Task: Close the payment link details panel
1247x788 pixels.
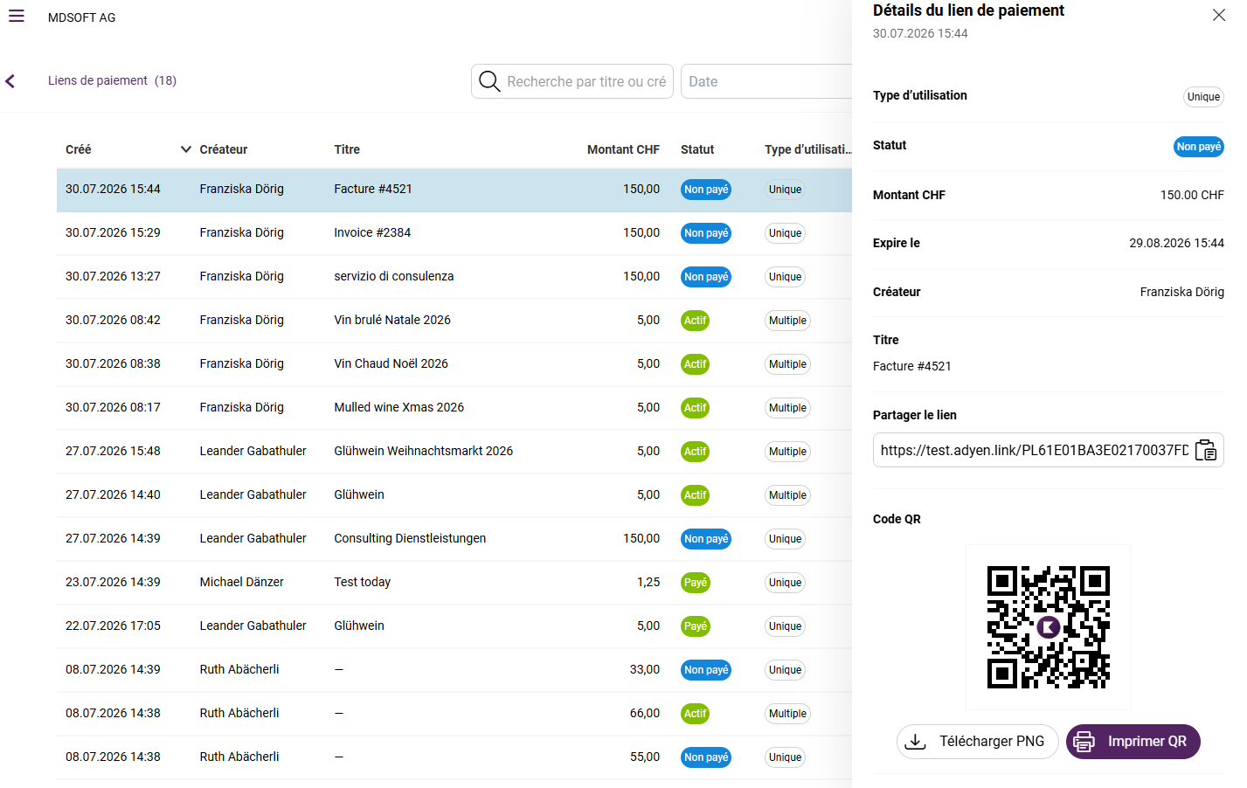Action: click(x=1218, y=15)
